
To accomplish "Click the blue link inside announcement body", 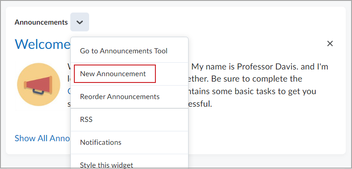I will pyautogui.click(x=69, y=91).
